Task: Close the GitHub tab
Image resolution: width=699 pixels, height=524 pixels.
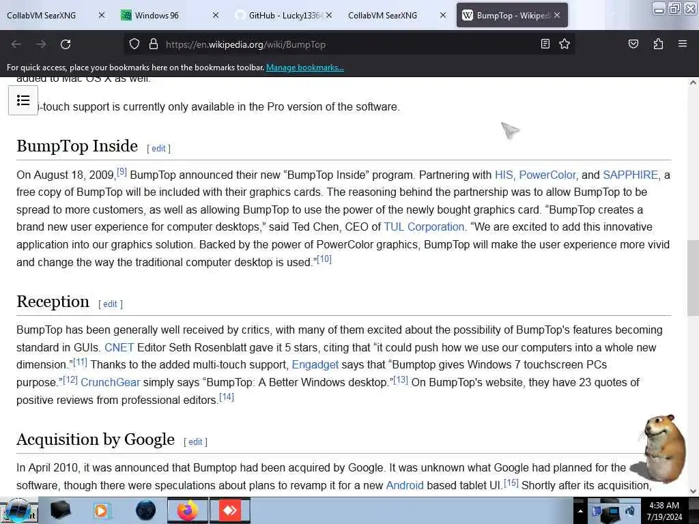Action: point(329,15)
